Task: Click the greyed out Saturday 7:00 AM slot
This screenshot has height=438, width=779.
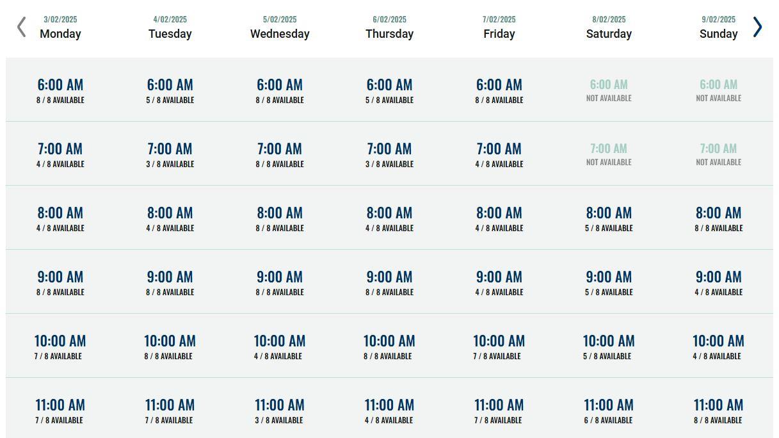Action: [x=609, y=154]
